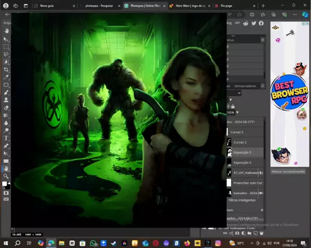
Task: Select the Spot Healing tool
Action: click(6, 85)
